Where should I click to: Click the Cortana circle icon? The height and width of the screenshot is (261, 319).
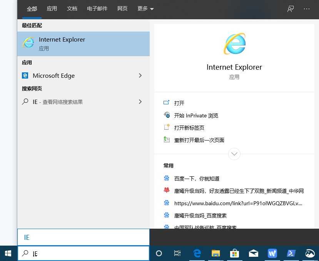(159, 253)
